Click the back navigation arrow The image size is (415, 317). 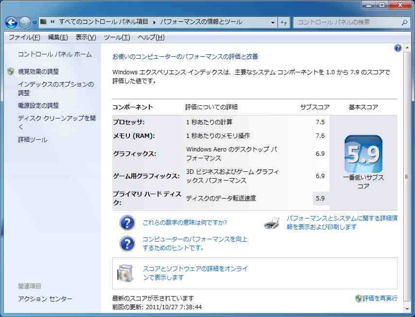[x=11, y=22]
